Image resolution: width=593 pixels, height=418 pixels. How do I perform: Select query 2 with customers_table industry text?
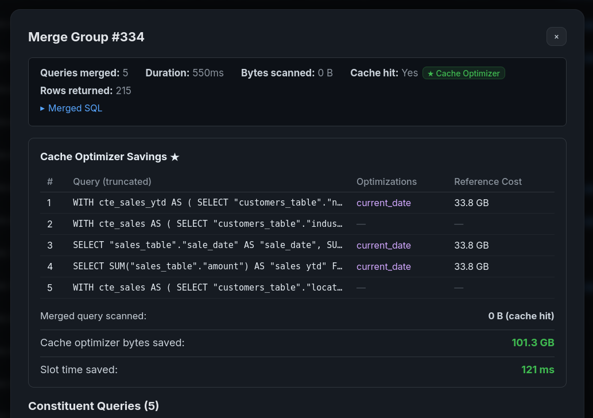(x=208, y=224)
